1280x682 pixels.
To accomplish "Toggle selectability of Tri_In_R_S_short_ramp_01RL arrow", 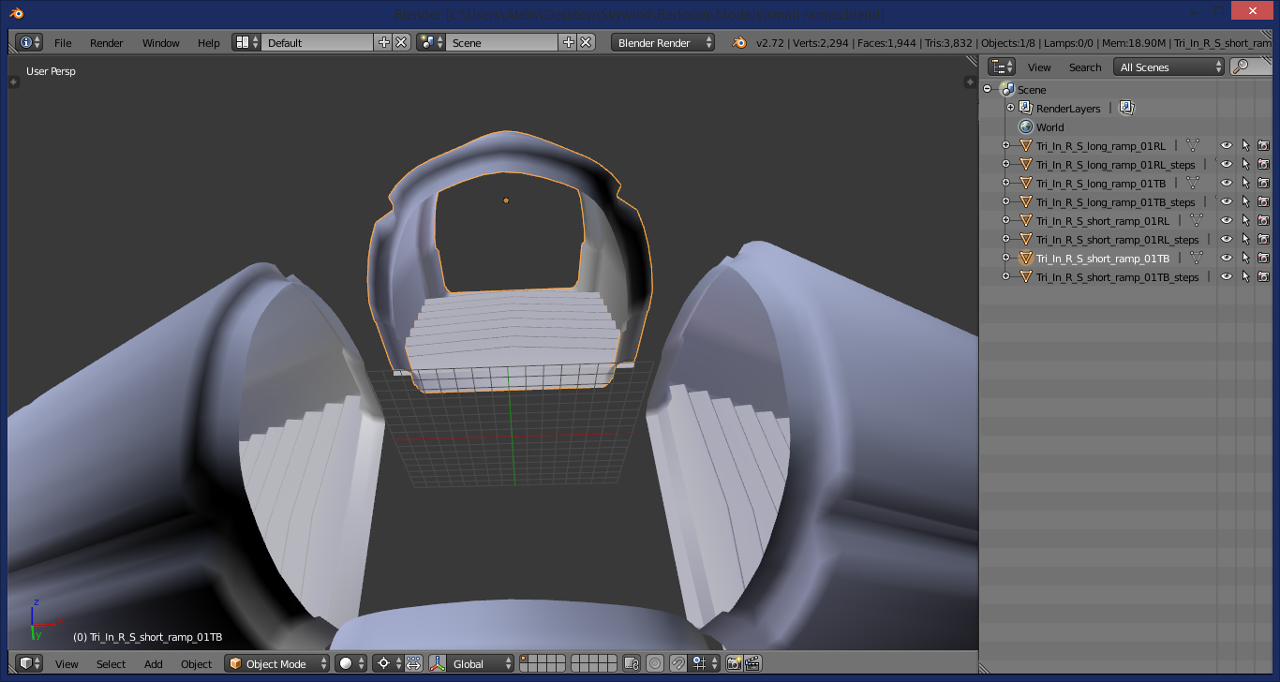I will coord(1245,220).
